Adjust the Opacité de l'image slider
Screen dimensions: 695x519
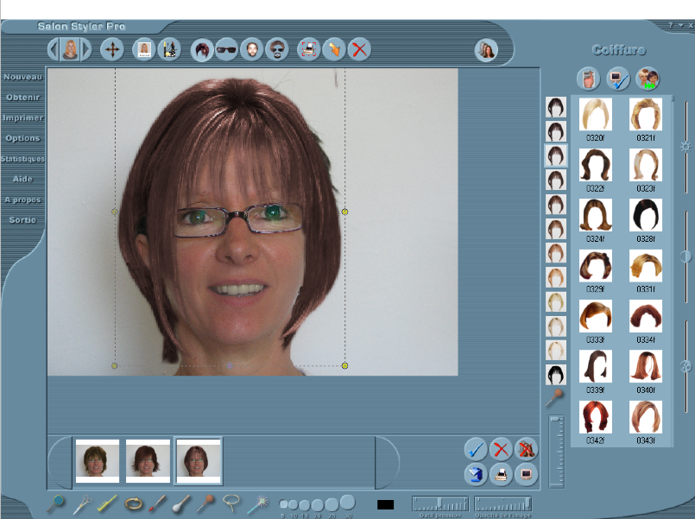502,504
